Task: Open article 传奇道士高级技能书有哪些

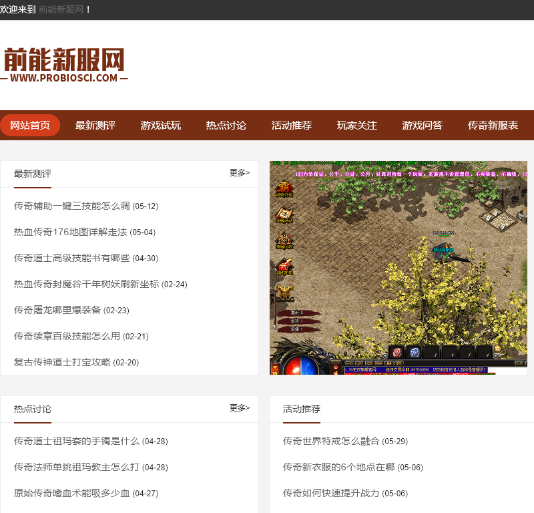Action: point(72,258)
